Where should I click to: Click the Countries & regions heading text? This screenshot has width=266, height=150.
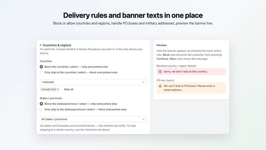point(57,45)
